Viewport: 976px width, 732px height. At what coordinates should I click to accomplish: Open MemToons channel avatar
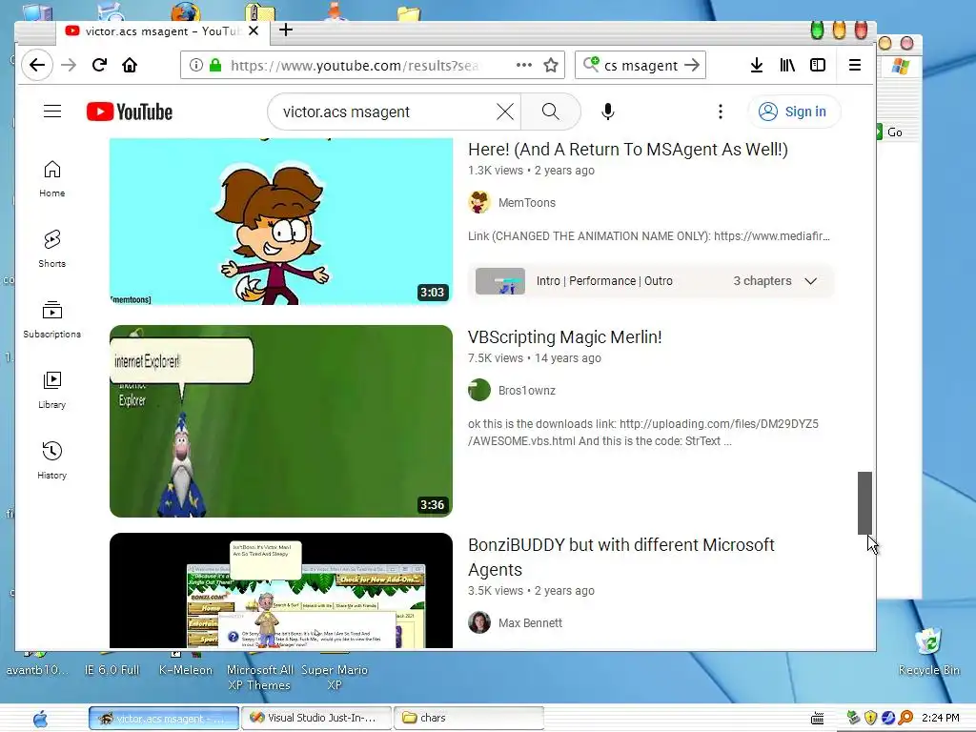pos(479,202)
